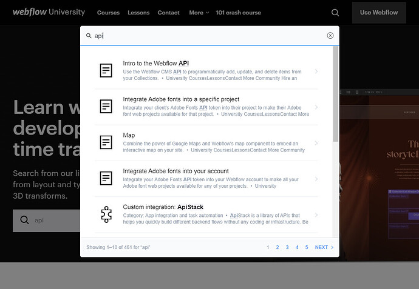Viewport: 419px width, 289px height.
Task: Click the results list scrollbar
Action: coord(336,94)
